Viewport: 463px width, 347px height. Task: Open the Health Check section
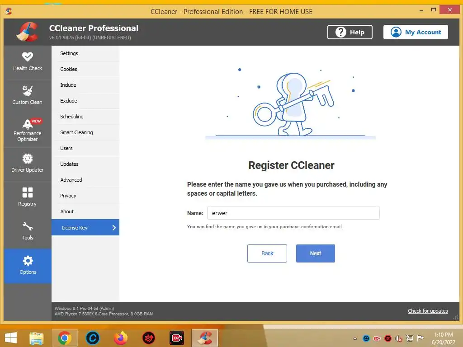click(28, 62)
